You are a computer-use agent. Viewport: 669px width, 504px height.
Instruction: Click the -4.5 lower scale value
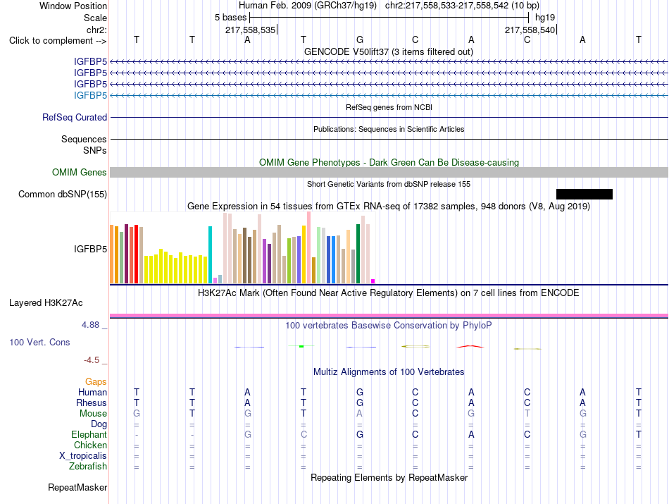click(x=92, y=360)
